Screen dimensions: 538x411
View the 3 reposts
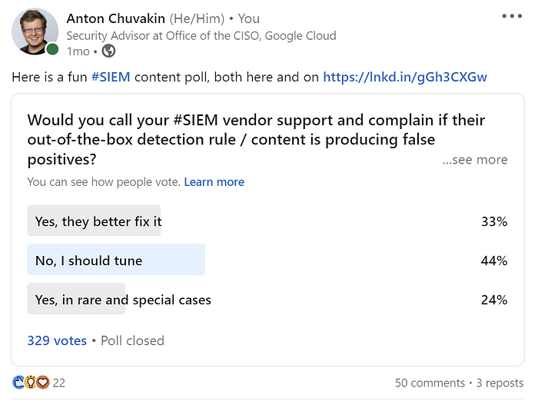click(x=500, y=383)
